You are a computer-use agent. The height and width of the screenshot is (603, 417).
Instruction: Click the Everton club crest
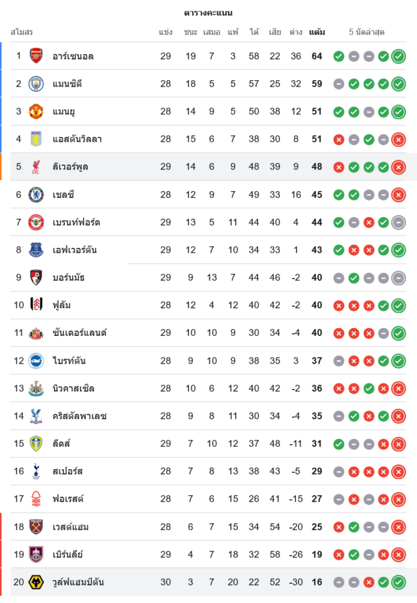tap(36, 250)
